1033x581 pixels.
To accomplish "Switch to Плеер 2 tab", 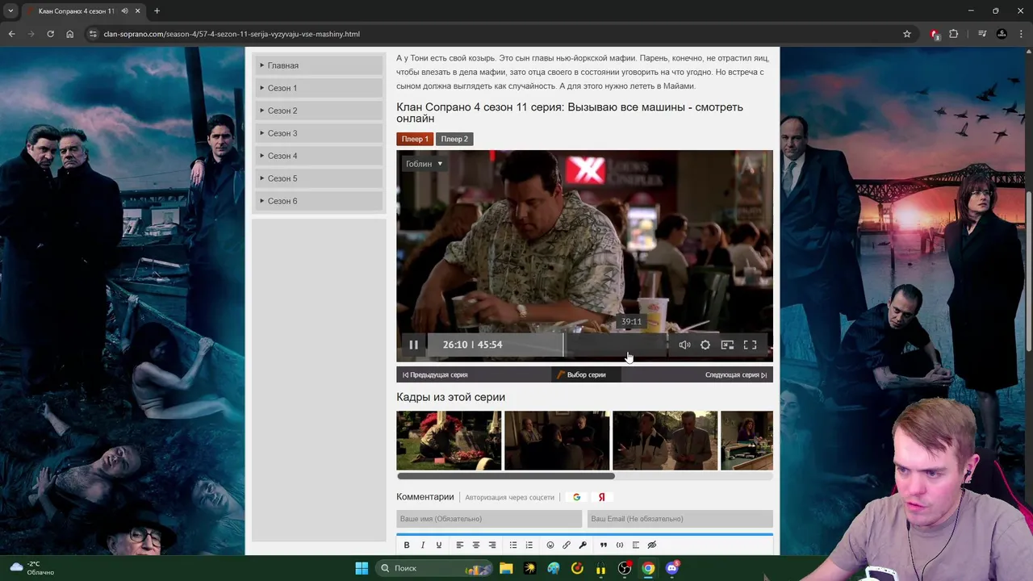I will 454,139.
